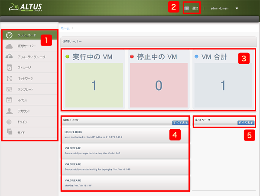Screen dimensions: 260x196
Task: Click the person icon for アカウント
Action: (x=10, y=111)
